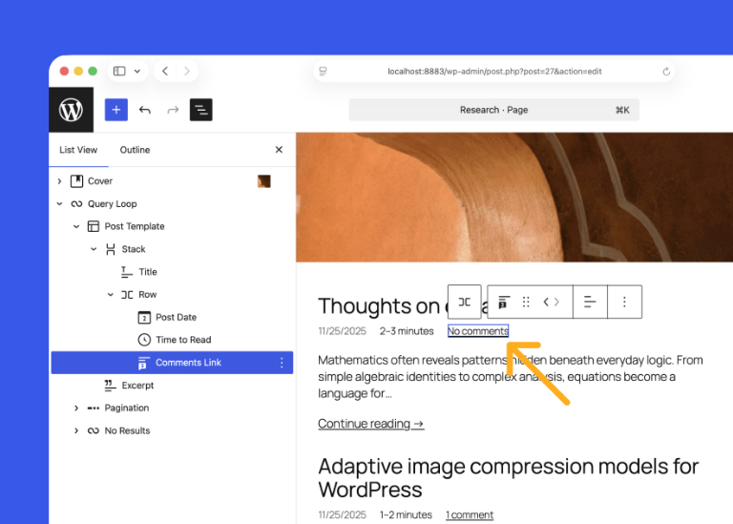This screenshot has height=524, width=733.
Task: Collapse the Post Template item
Action: click(x=76, y=227)
